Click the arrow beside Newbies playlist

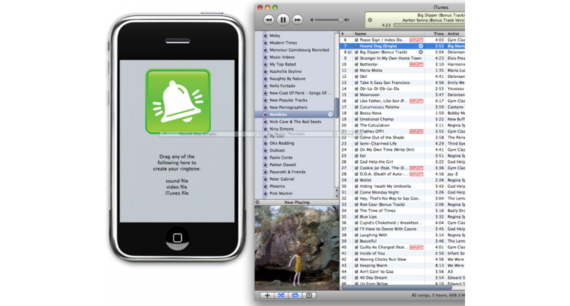click(330, 115)
